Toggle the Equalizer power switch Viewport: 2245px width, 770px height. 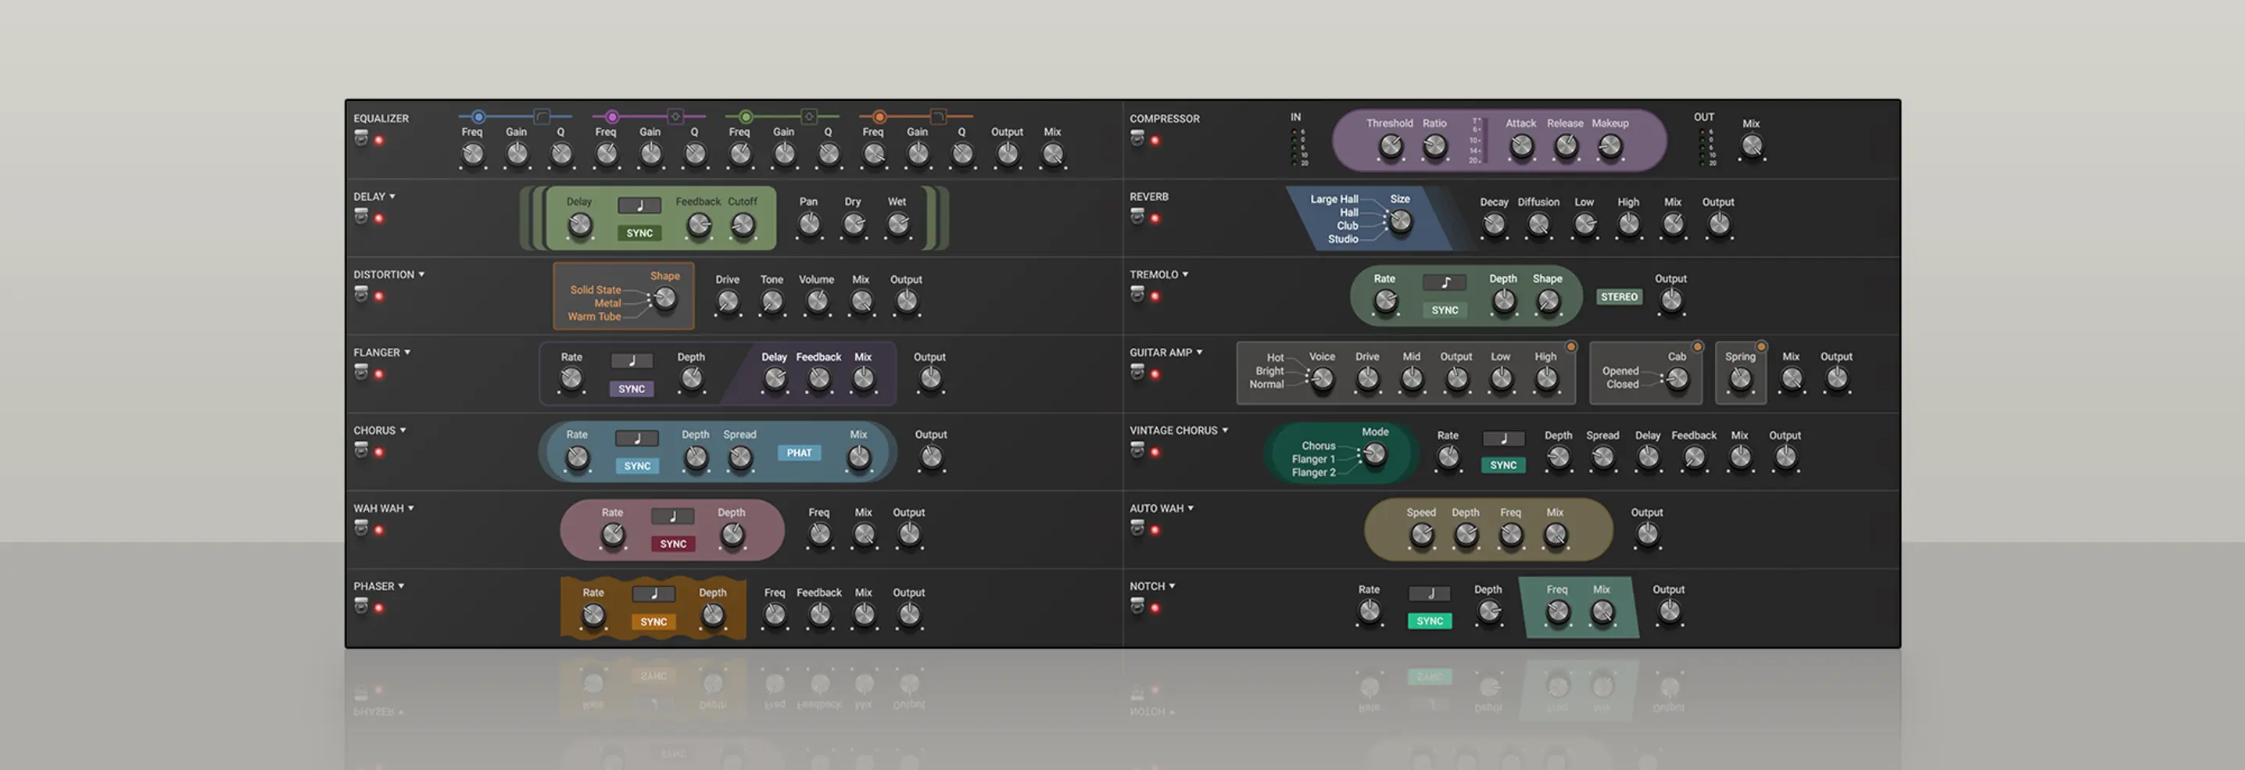(x=361, y=138)
